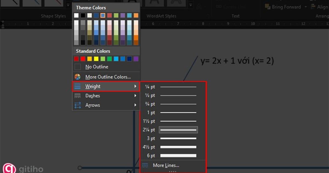Choose dark blue standard color

(129, 59)
